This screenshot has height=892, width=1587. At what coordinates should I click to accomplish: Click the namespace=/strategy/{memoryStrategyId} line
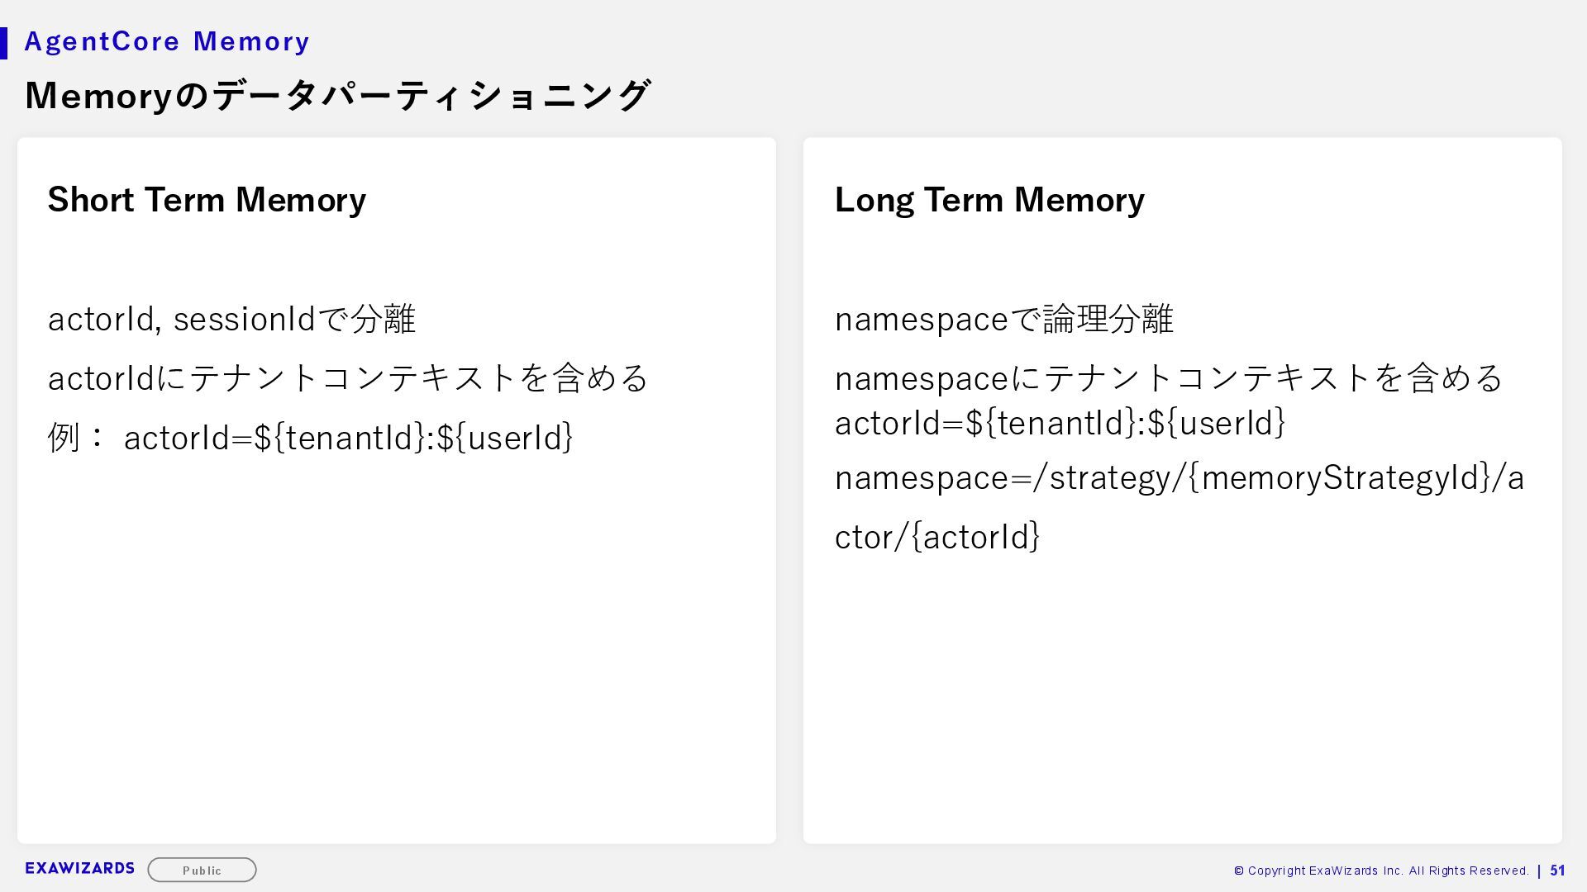coord(1179,477)
